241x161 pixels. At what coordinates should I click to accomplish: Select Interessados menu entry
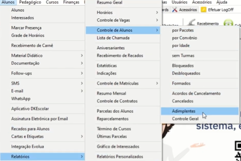point(23,18)
